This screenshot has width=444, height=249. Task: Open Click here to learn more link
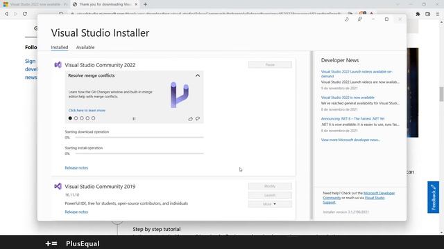[87, 111]
